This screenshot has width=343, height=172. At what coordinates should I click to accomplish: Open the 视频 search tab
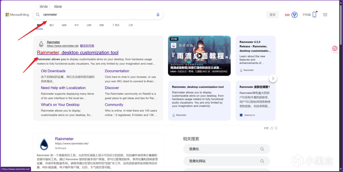click(64, 25)
